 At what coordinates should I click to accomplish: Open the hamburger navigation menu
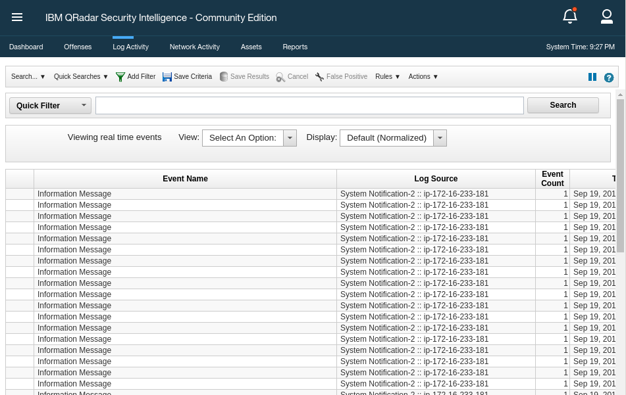(16, 17)
